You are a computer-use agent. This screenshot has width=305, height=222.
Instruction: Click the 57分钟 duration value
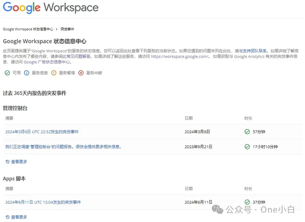pyautogui.click(x=259, y=132)
